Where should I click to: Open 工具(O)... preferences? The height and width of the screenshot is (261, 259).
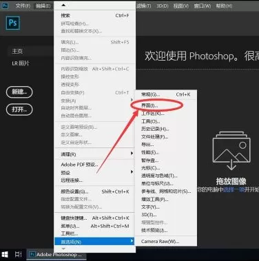point(166,121)
